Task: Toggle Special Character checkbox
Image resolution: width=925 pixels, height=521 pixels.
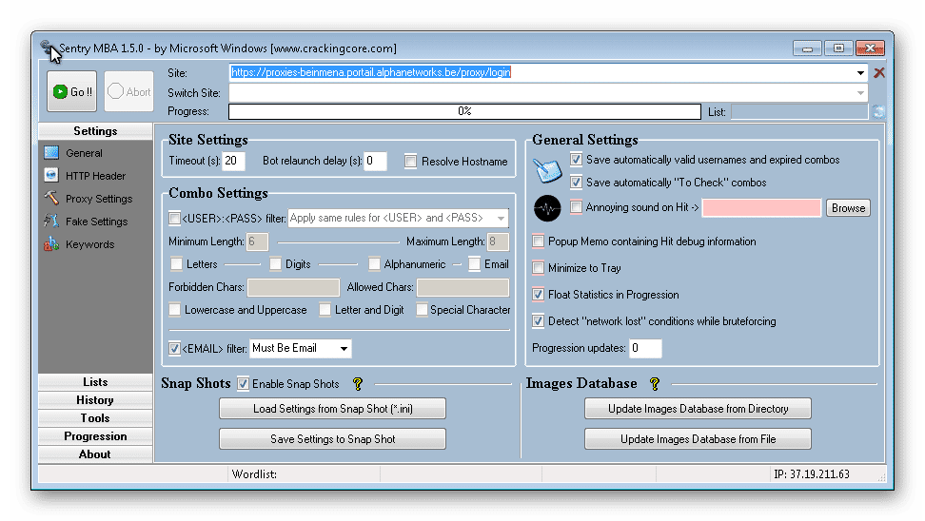Action: [422, 309]
